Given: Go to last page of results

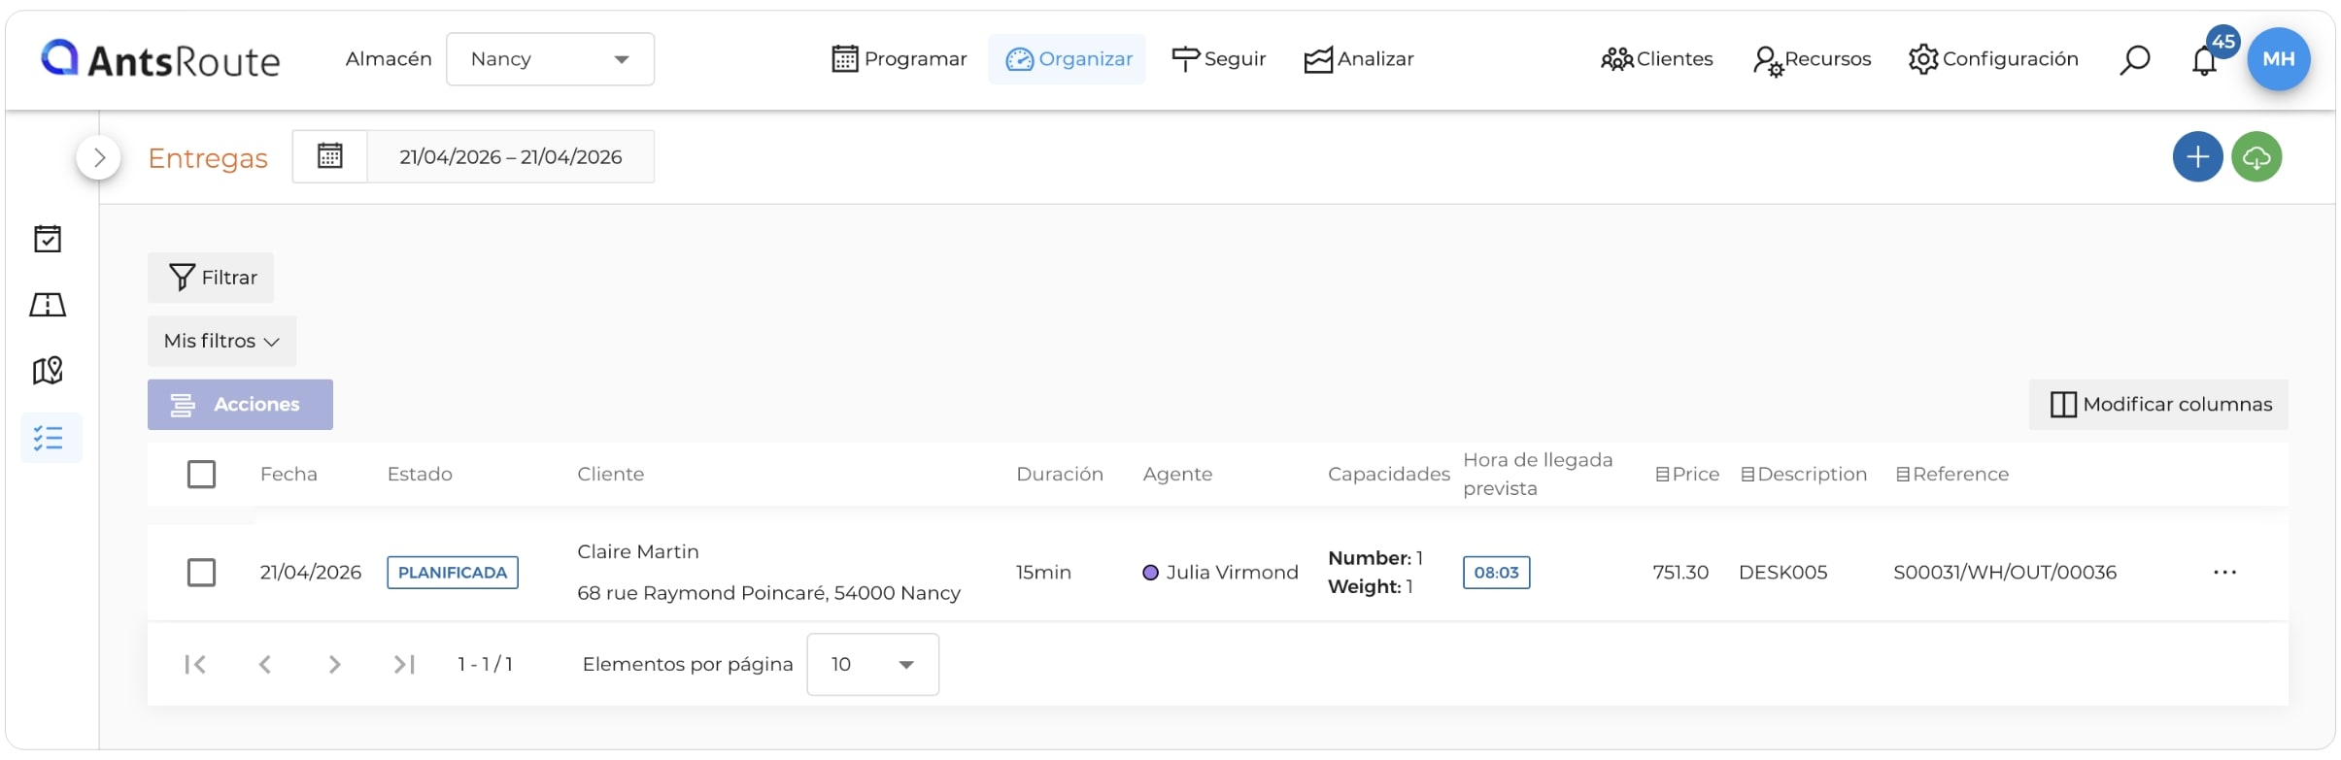Looking at the screenshot, I should coord(404,664).
